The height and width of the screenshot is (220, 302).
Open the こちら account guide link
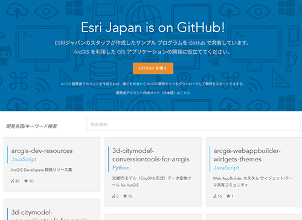pos(185,93)
